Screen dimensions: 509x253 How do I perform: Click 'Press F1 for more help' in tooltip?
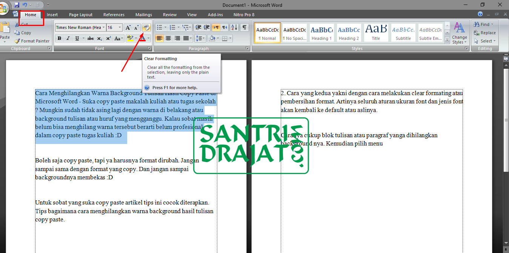coord(175,88)
